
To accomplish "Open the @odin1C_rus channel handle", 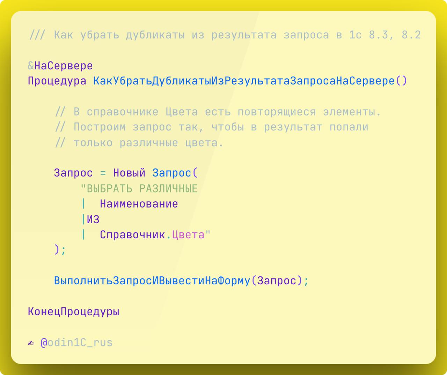I will pyautogui.click(x=77, y=343).
